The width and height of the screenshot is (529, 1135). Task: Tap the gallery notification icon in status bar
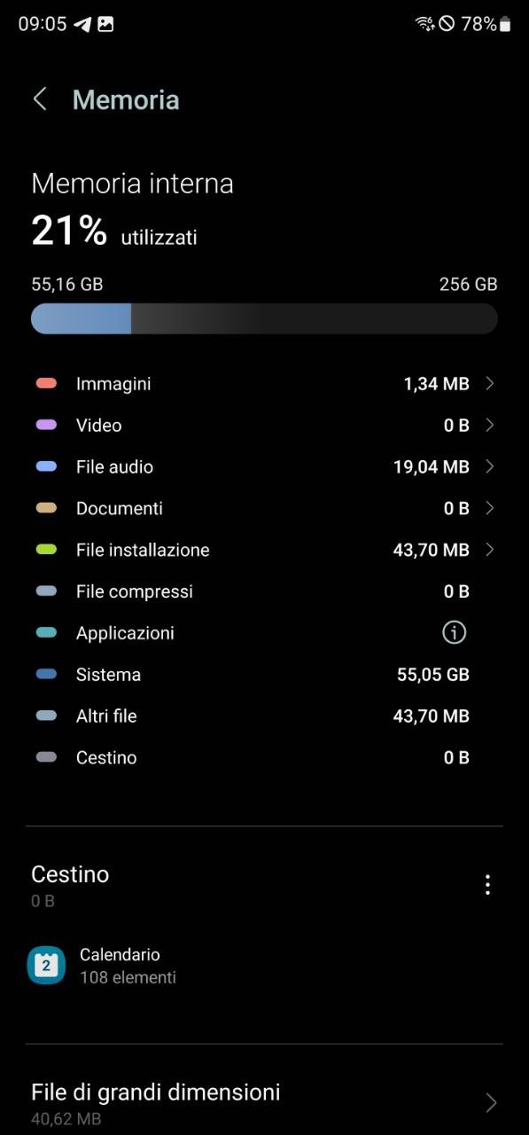pos(105,25)
